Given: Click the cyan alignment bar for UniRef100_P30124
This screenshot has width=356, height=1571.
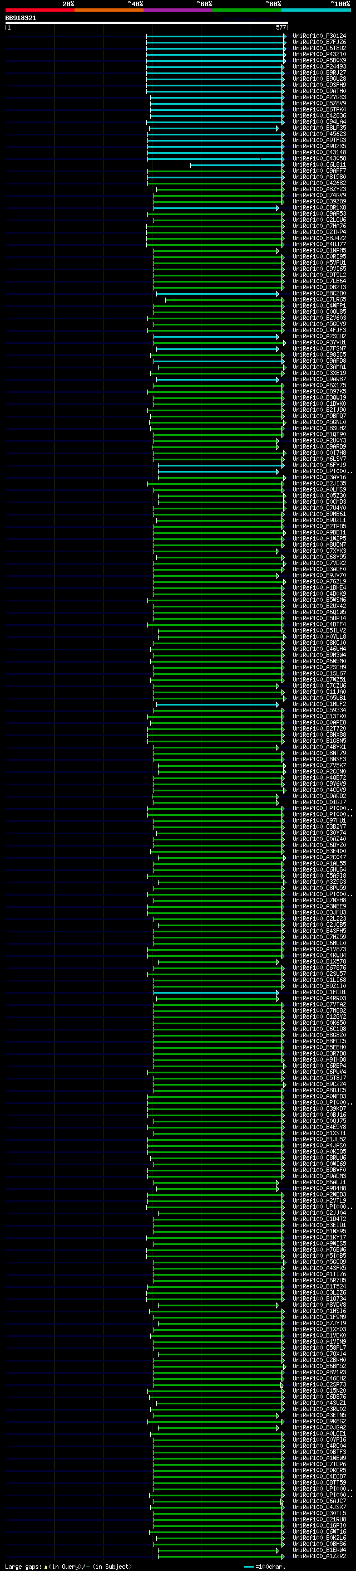Looking at the screenshot, I should [216, 36].
